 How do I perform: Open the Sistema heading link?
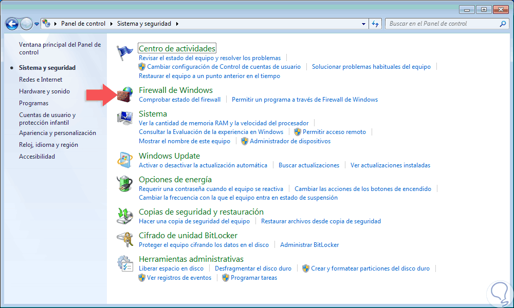(x=153, y=113)
